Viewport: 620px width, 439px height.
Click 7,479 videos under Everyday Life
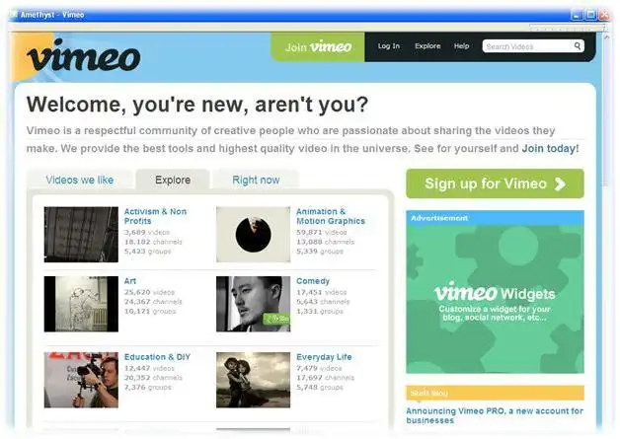(319, 368)
